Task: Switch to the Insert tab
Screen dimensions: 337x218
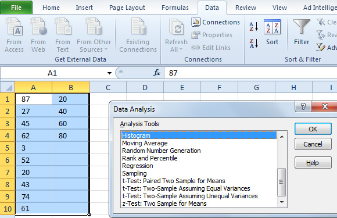Action: (84, 8)
